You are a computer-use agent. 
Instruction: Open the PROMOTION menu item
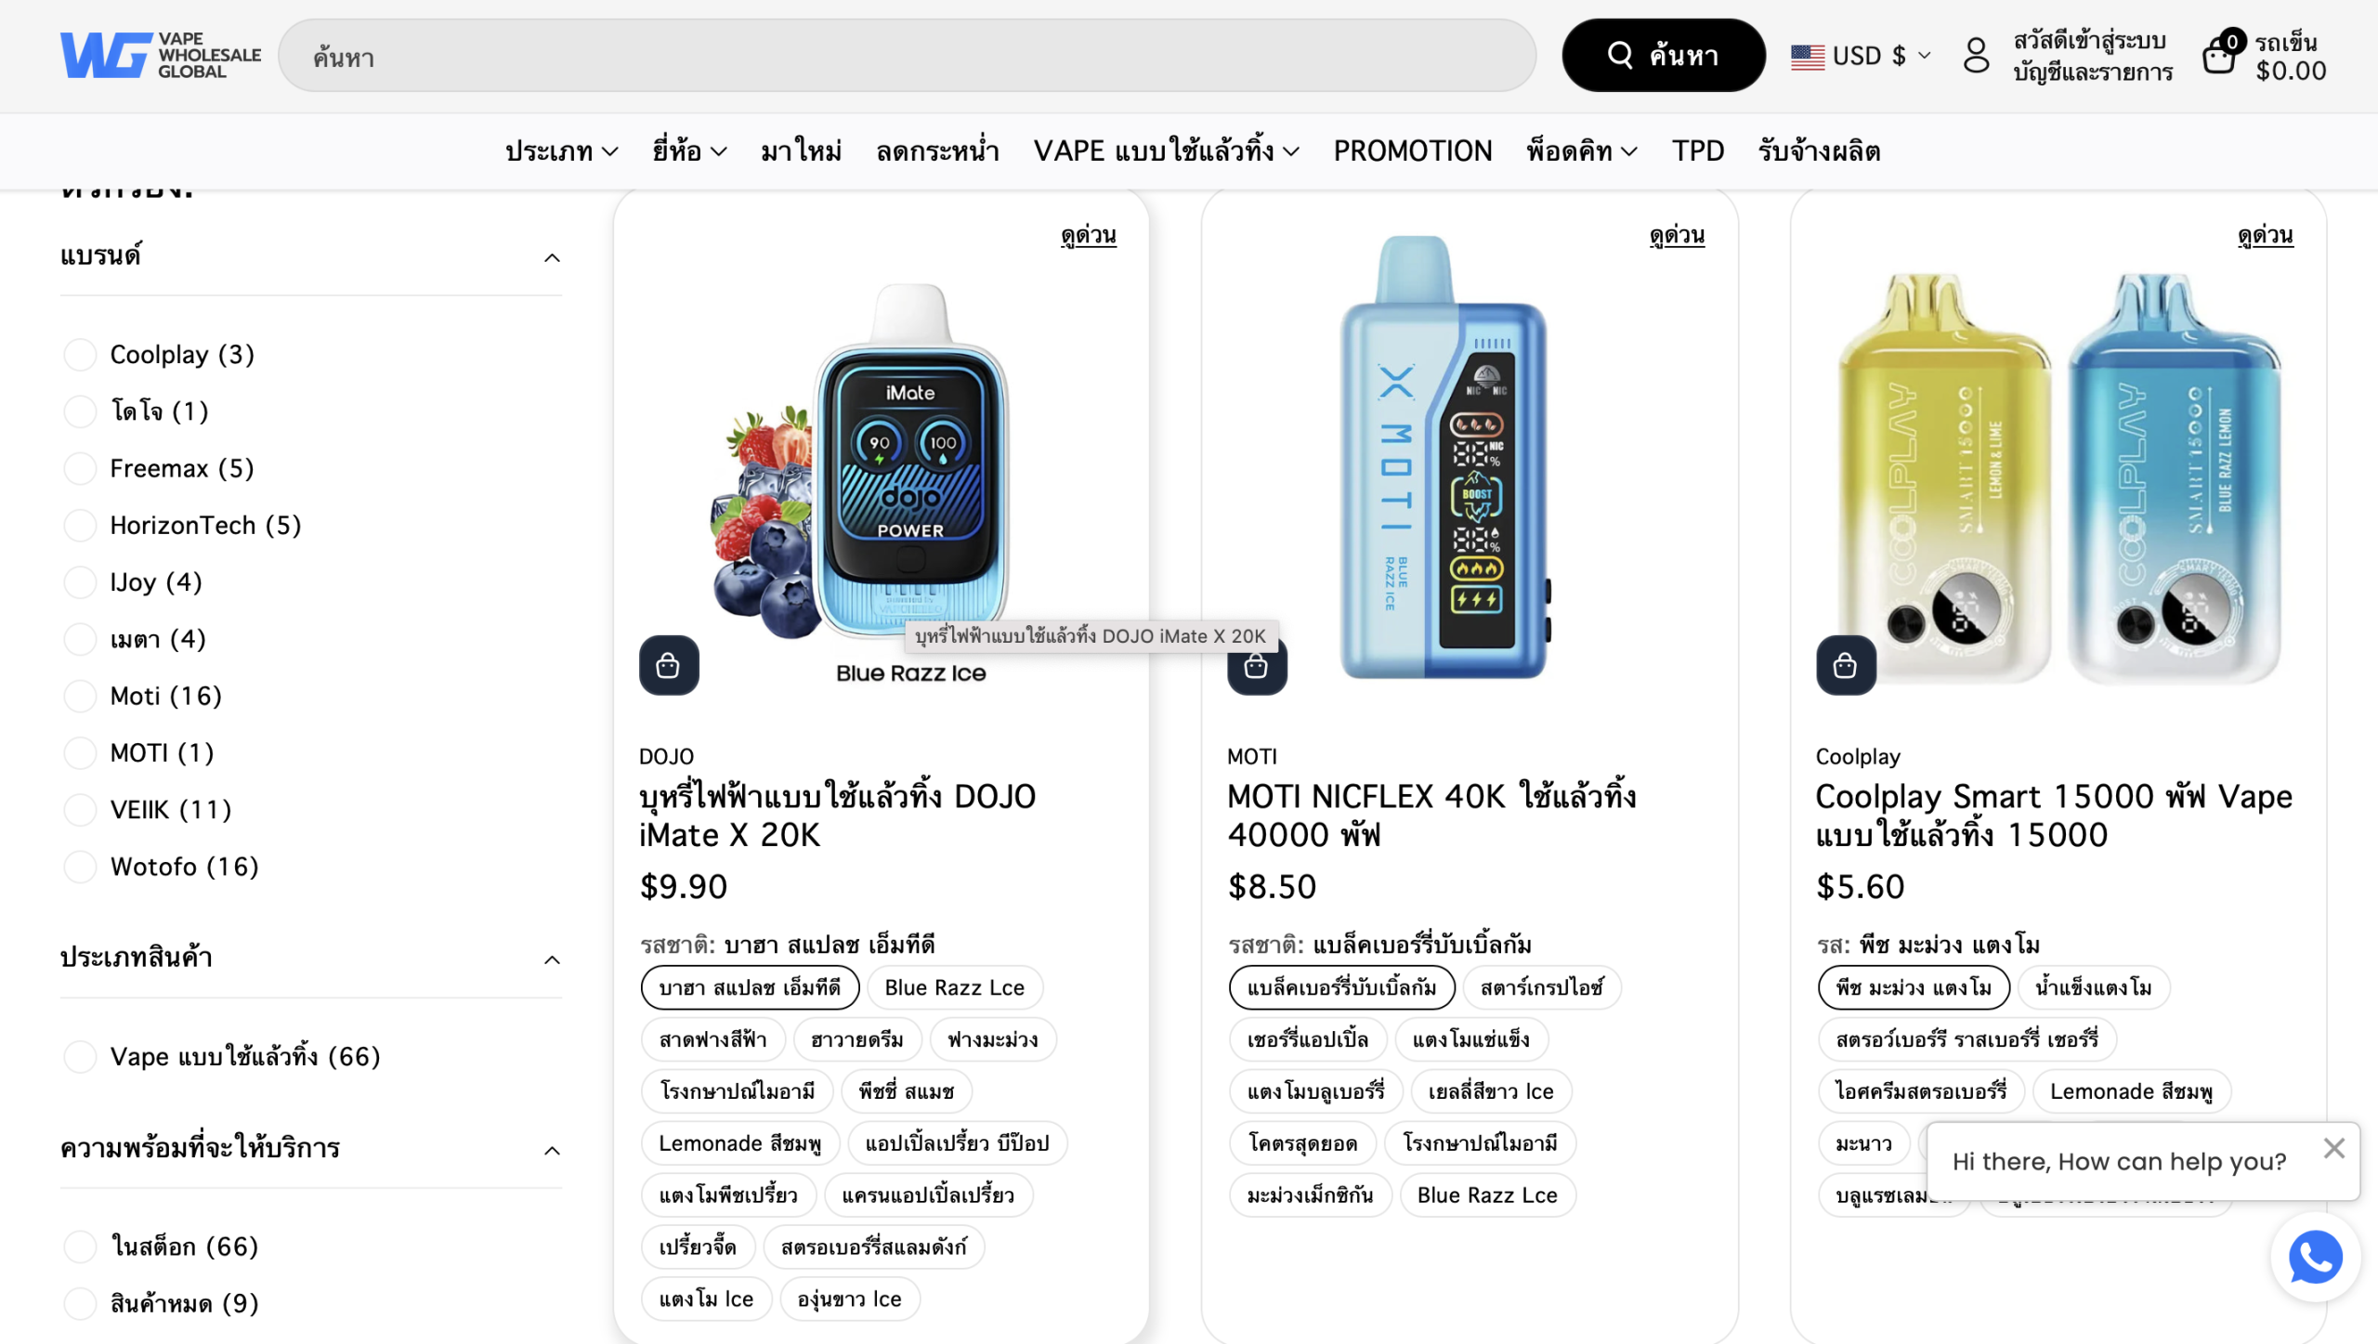[x=1412, y=150]
